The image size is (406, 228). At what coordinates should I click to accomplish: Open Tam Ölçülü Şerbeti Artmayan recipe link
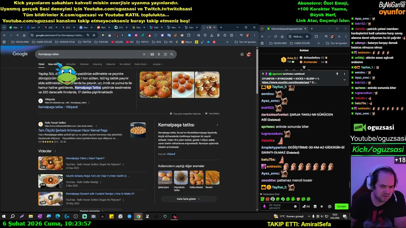(x=73, y=130)
